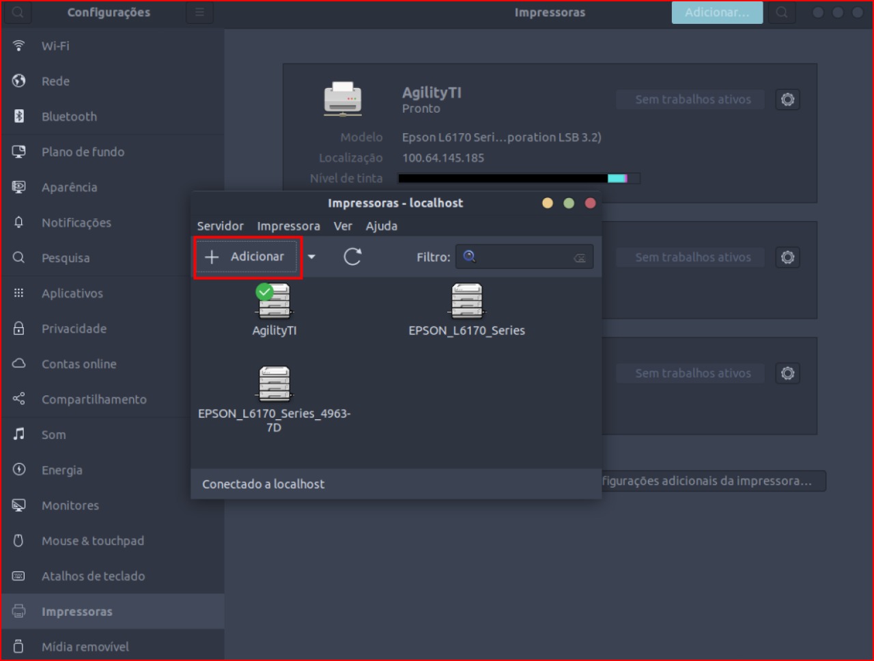
Task: Go to Wi-Fi settings in sidebar
Action: [55, 46]
